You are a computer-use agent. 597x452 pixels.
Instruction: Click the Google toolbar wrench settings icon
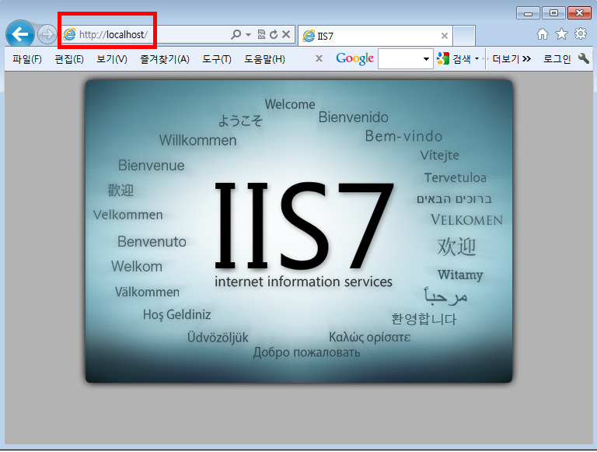pyautogui.click(x=584, y=58)
